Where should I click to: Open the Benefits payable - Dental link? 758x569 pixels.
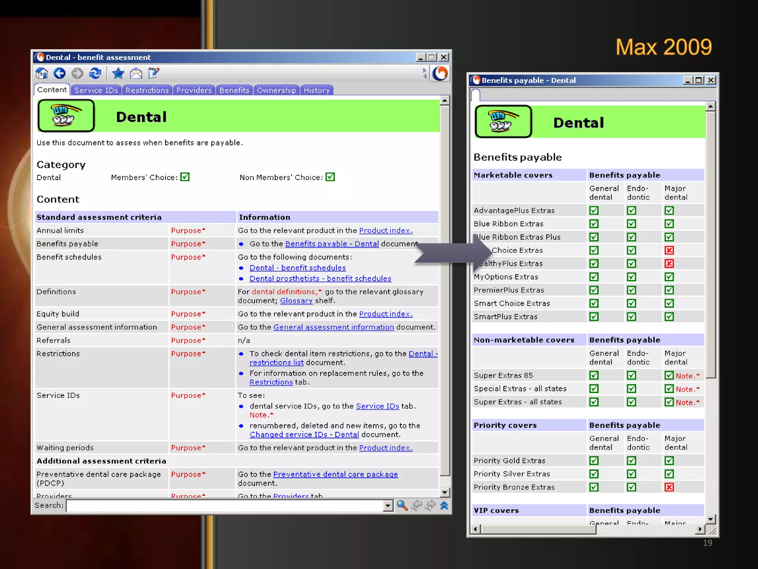tap(332, 244)
